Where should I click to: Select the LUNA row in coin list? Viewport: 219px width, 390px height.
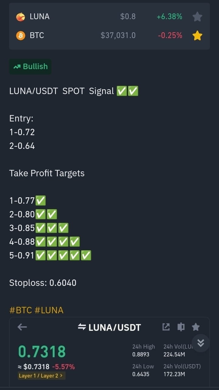109,17
